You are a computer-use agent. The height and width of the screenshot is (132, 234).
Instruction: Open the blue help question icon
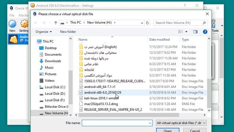pyautogui.click(x=205, y=32)
